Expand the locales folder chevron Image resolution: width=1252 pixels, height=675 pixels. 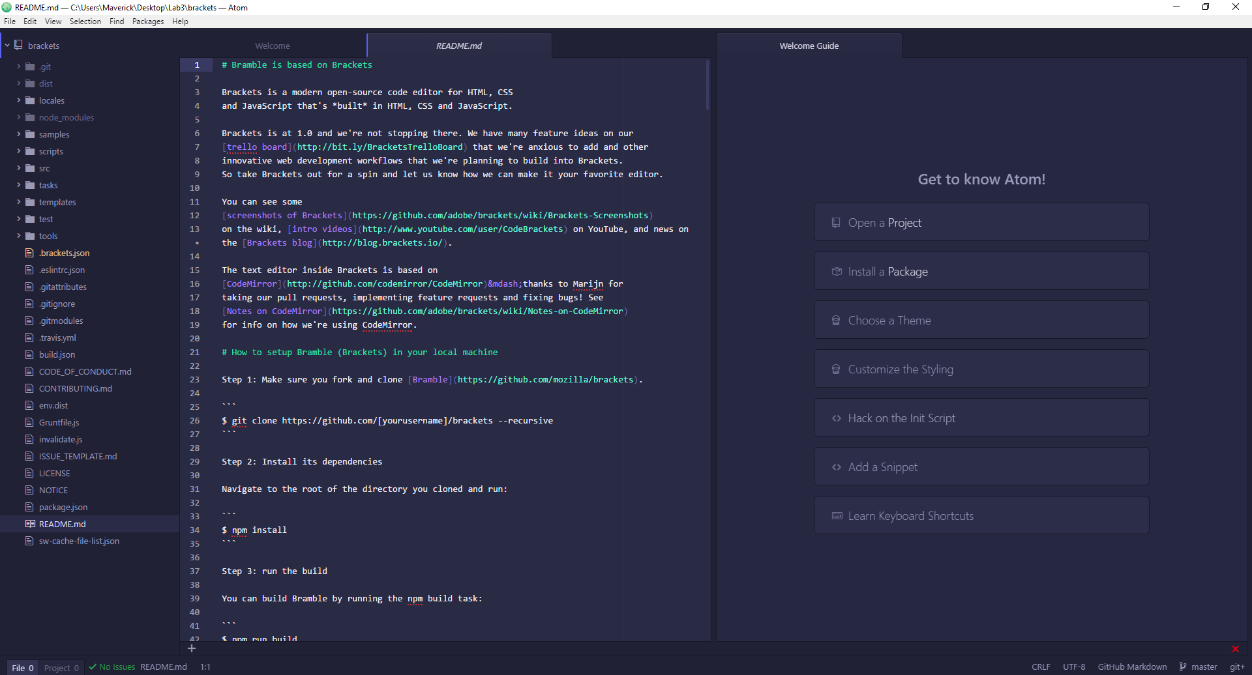(x=19, y=100)
